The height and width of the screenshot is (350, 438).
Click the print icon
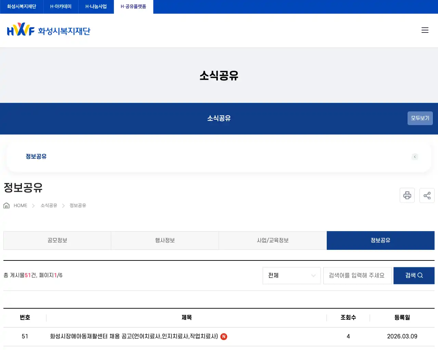(407, 195)
